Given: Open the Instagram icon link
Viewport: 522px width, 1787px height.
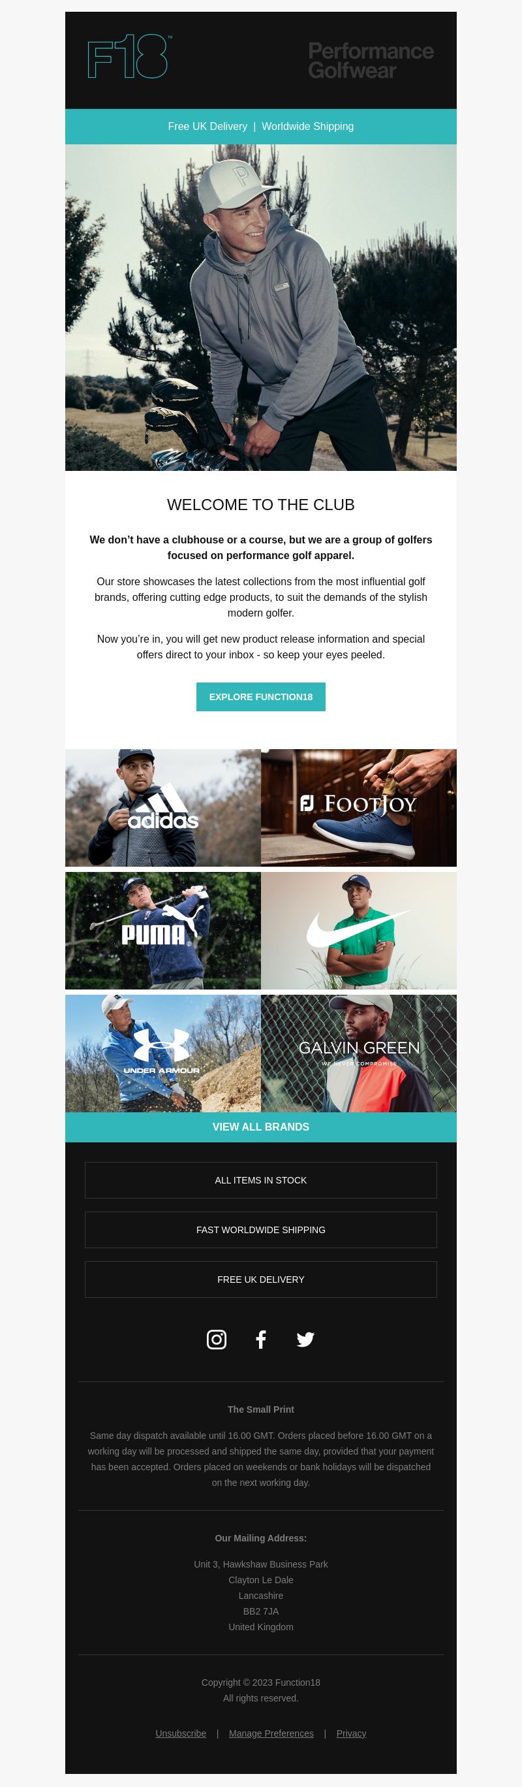Looking at the screenshot, I should 216,1339.
